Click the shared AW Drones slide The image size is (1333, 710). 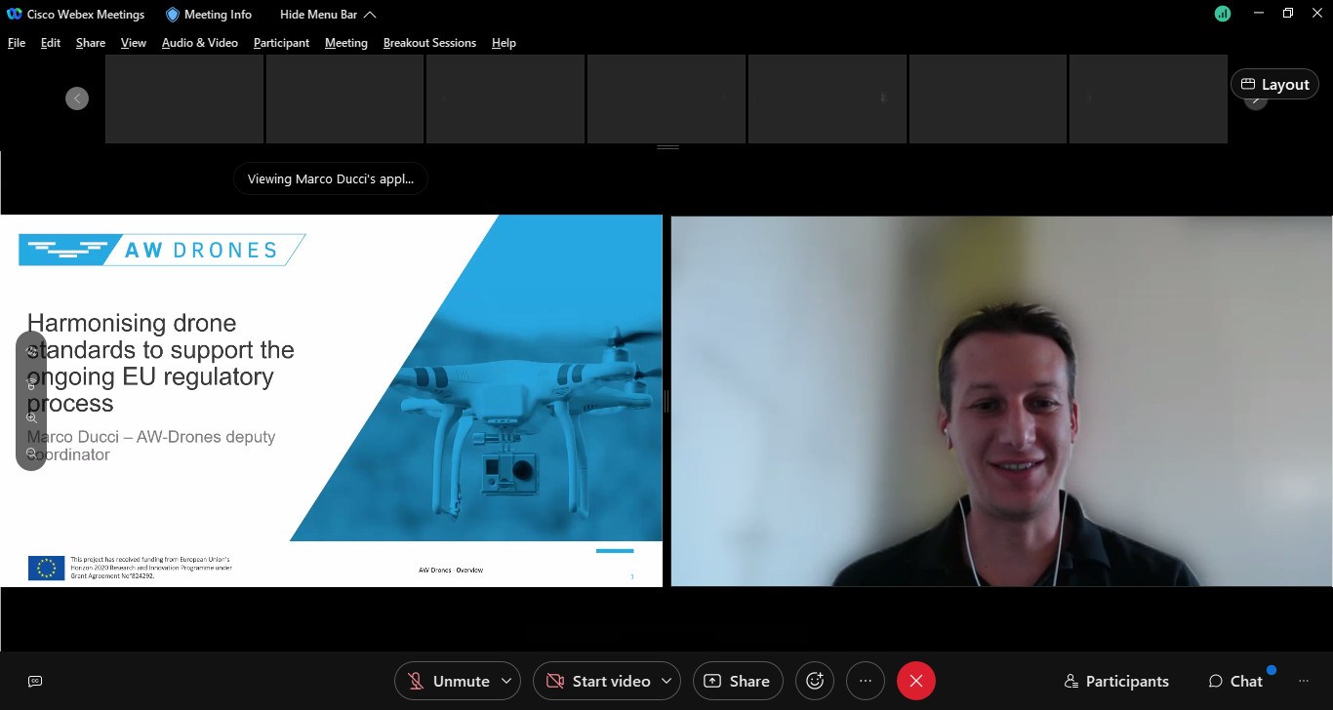point(331,401)
